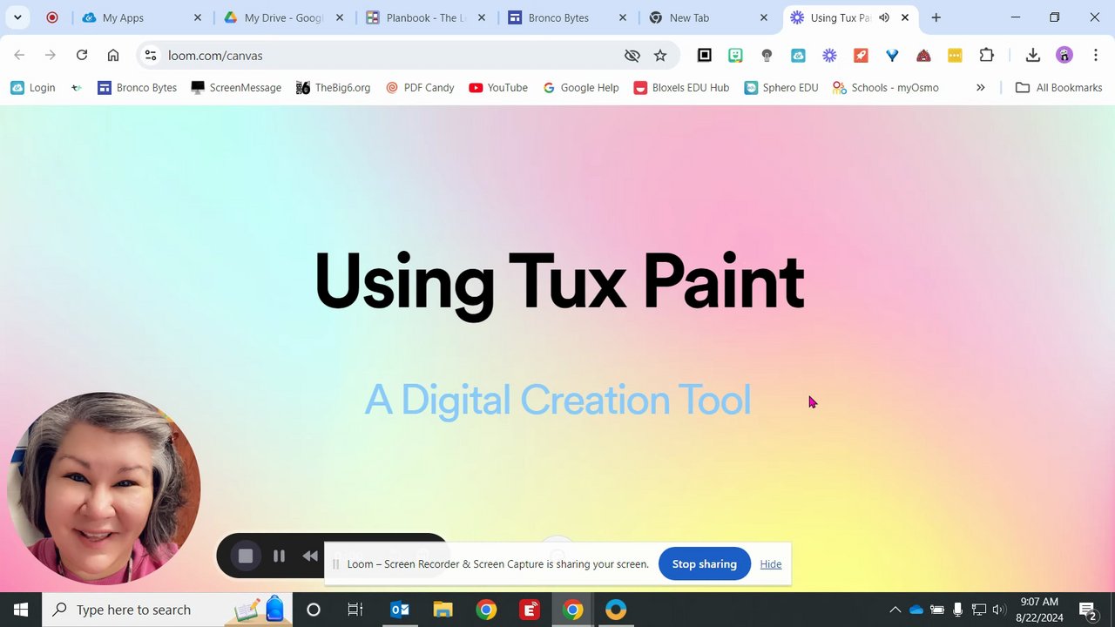Toggle the third-party cookies eye icon
This screenshot has width=1115, height=627.
click(632, 55)
